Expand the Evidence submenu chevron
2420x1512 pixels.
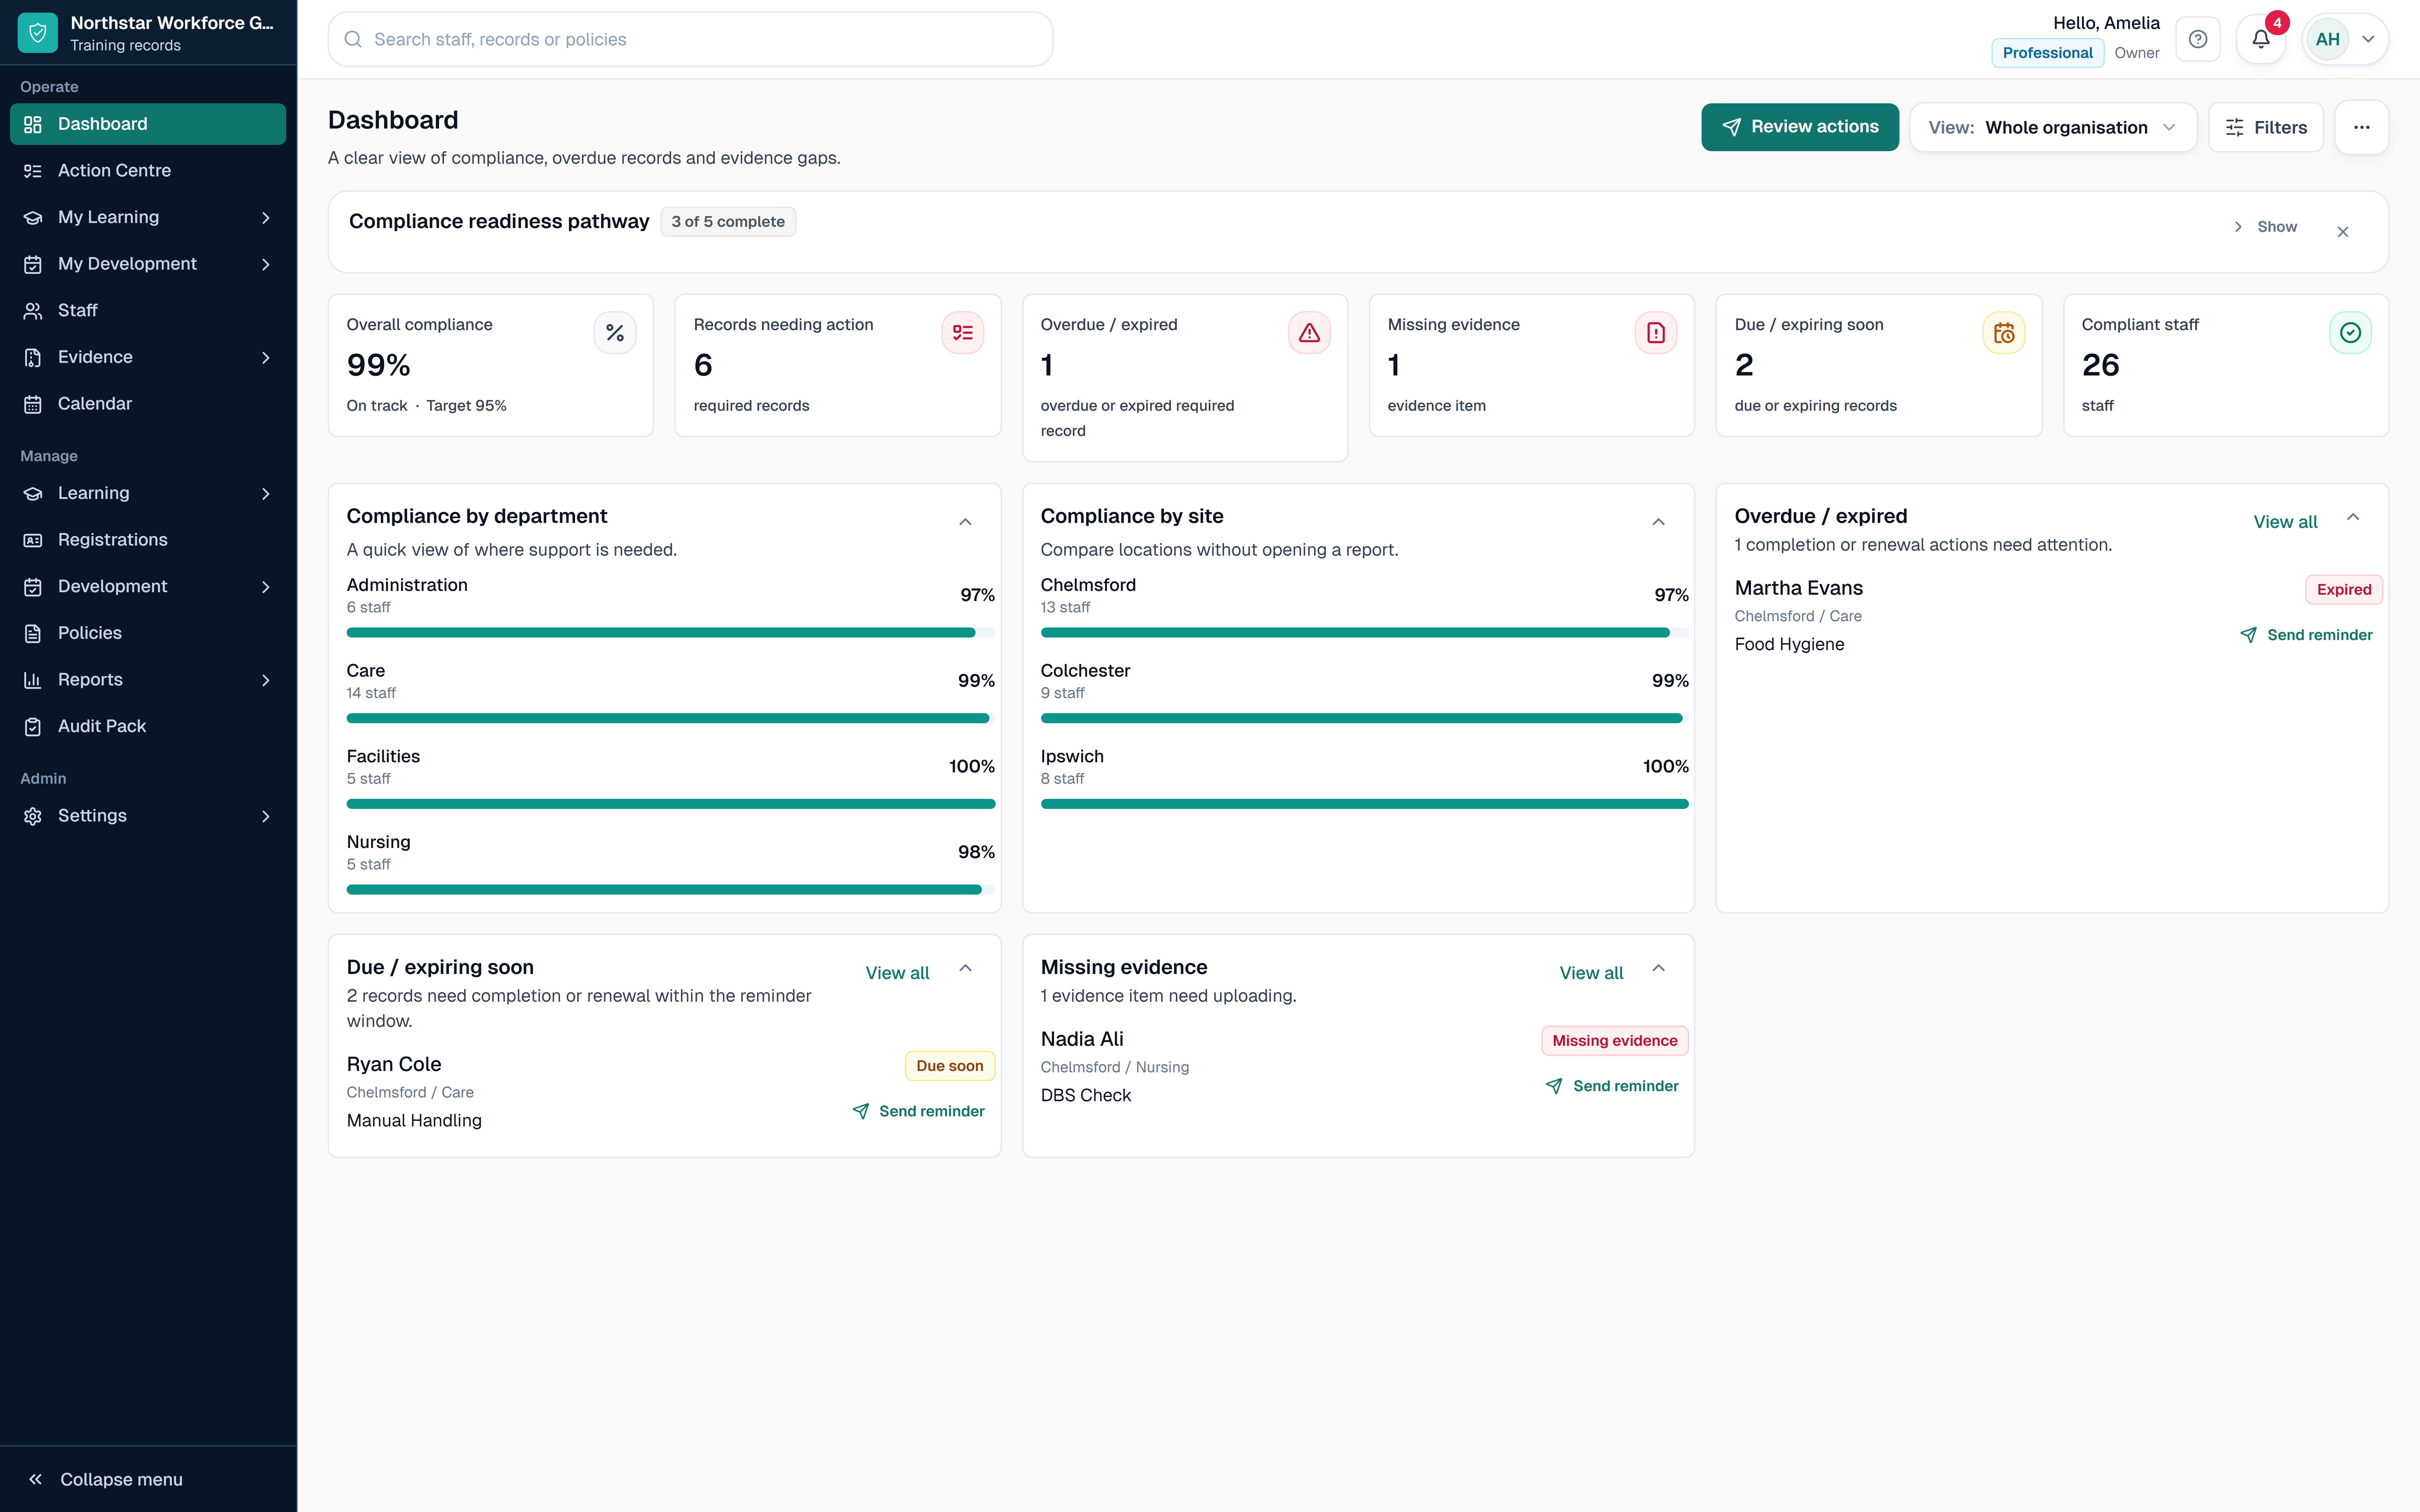tap(266, 358)
